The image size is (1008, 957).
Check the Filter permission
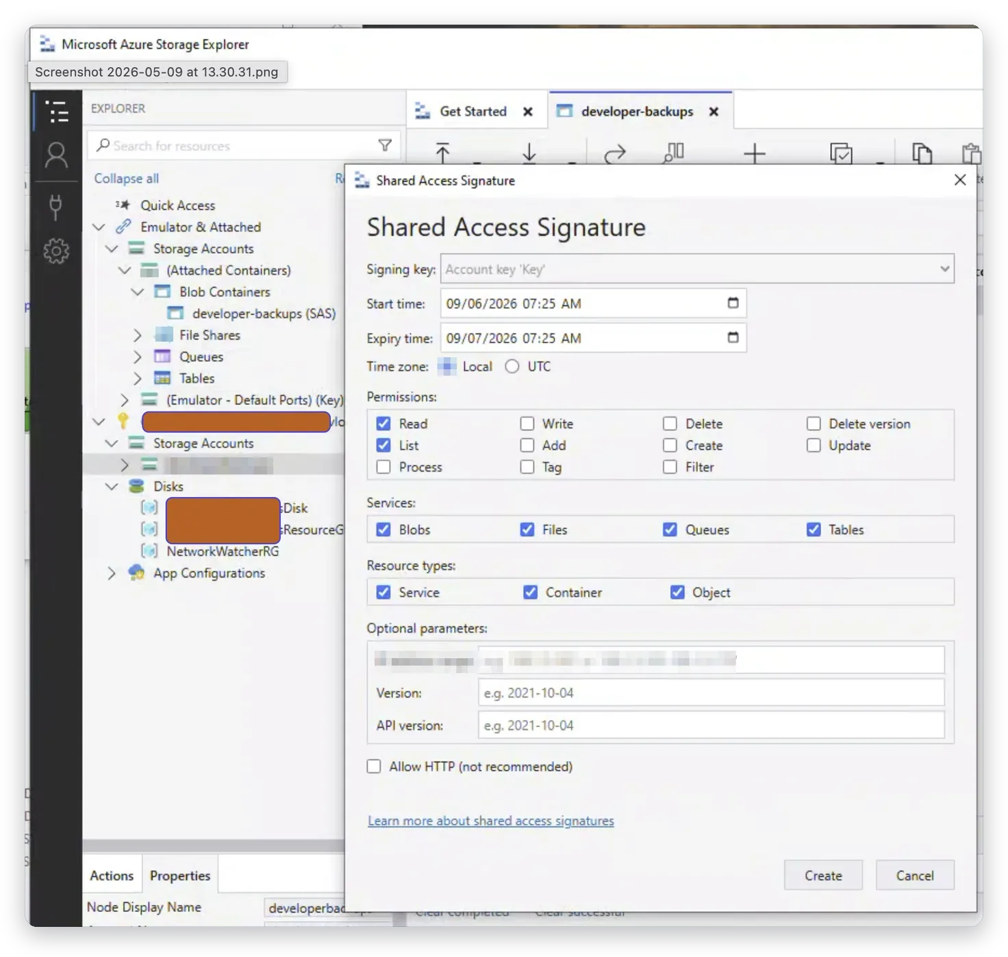[x=670, y=467]
